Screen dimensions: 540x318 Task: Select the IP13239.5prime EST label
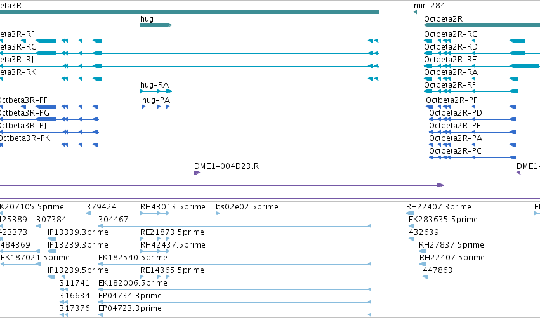pos(78,270)
